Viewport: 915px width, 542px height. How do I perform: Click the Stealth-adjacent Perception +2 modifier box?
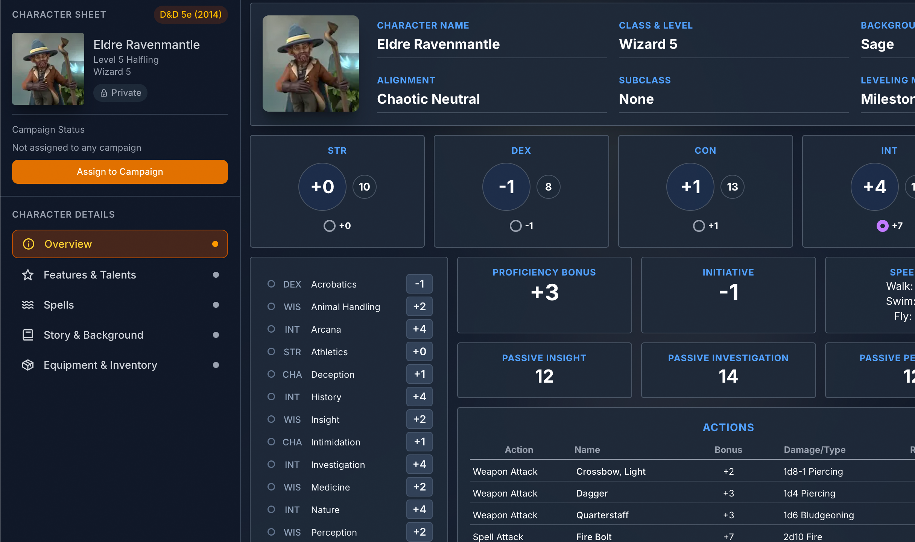pos(419,532)
